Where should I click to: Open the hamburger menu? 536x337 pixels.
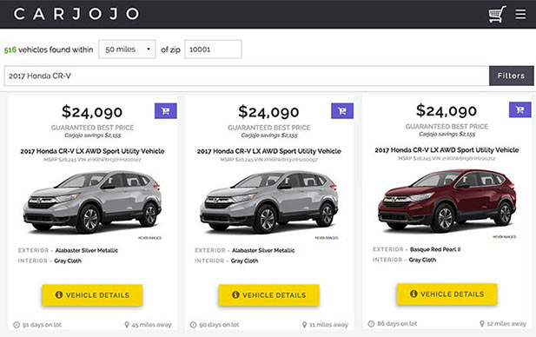(x=520, y=14)
